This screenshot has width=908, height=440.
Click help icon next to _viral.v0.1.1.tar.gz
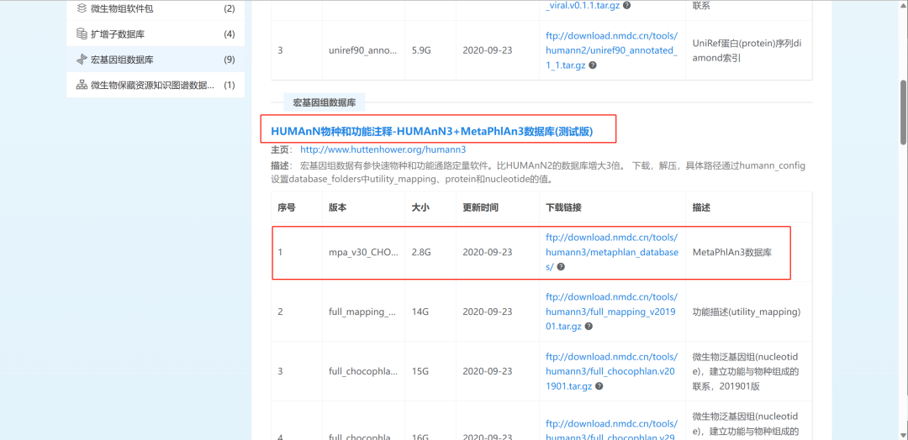[626, 5]
